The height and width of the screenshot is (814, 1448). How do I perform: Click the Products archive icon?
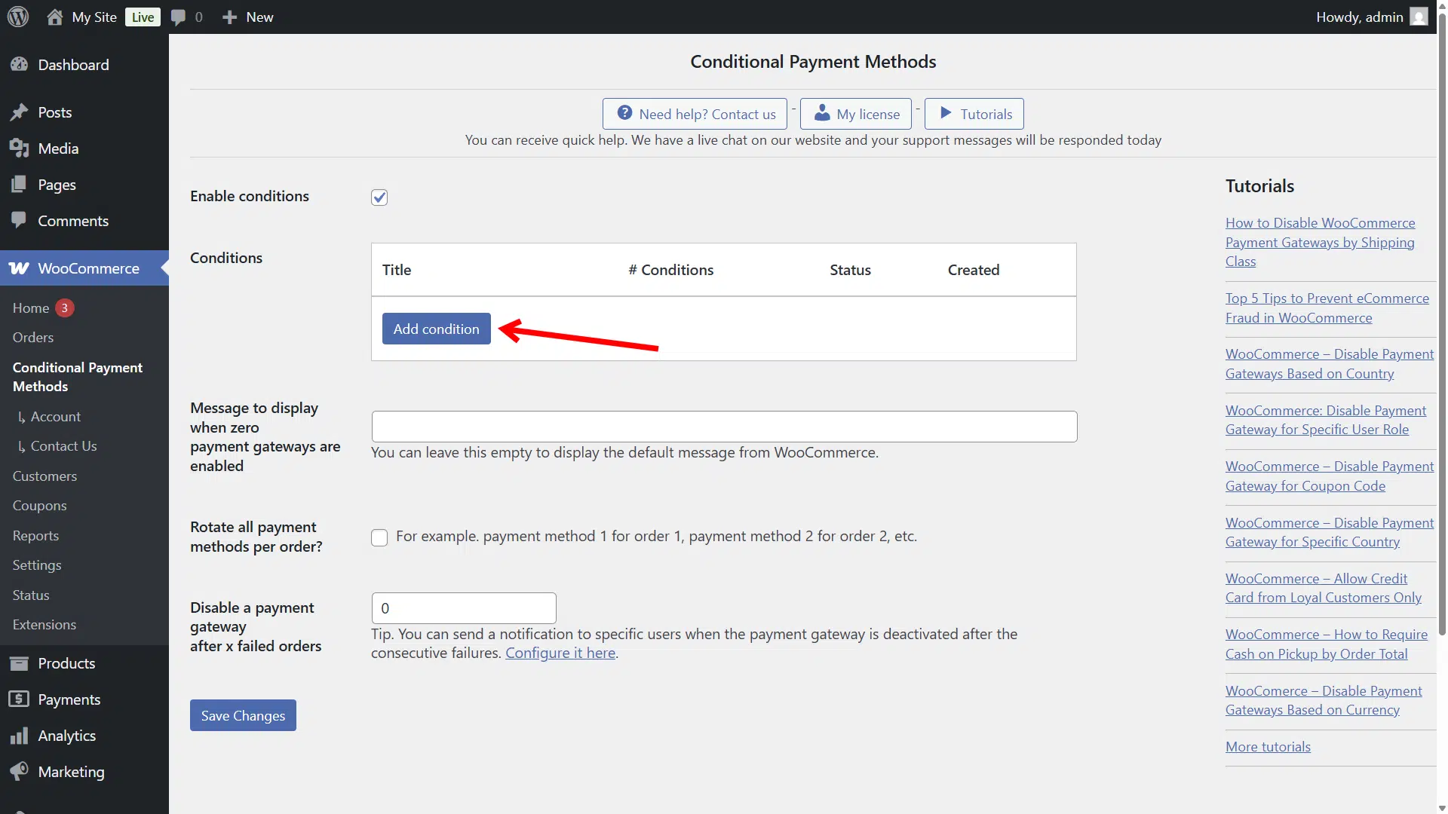coord(19,663)
